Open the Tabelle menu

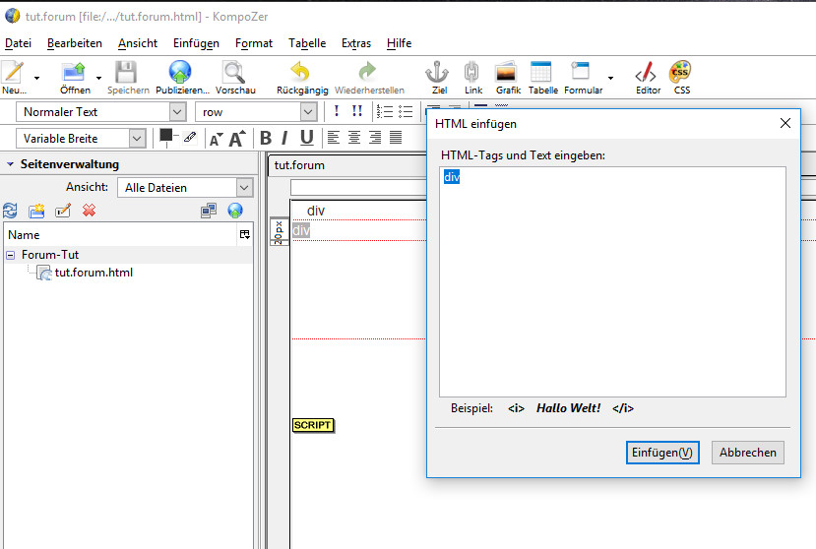click(x=307, y=43)
